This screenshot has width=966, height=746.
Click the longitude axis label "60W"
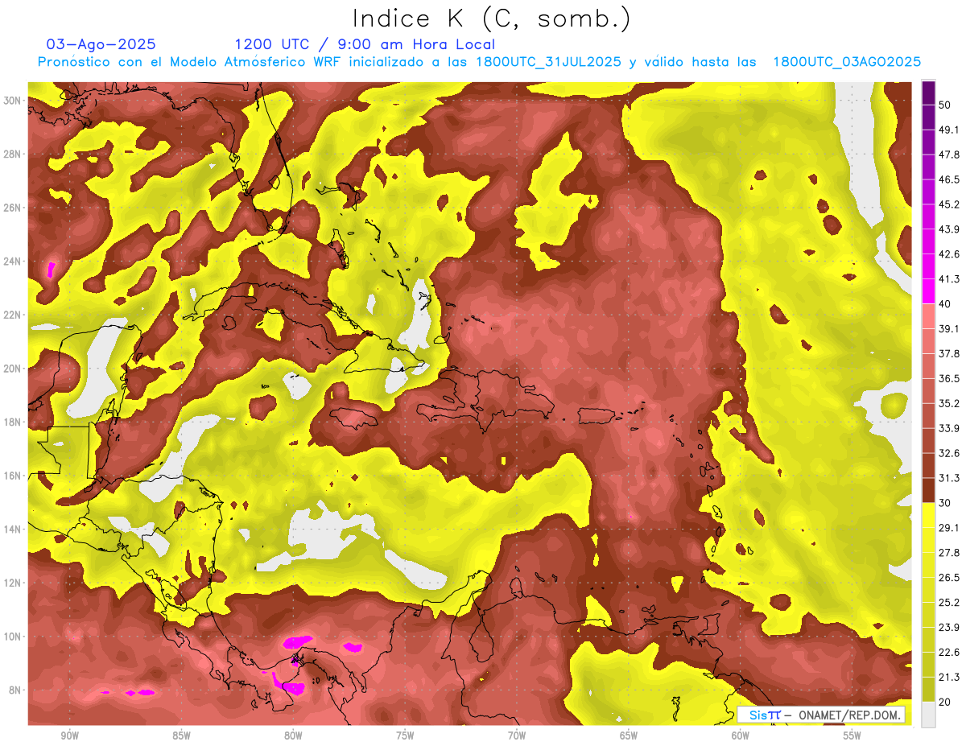[x=741, y=736]
